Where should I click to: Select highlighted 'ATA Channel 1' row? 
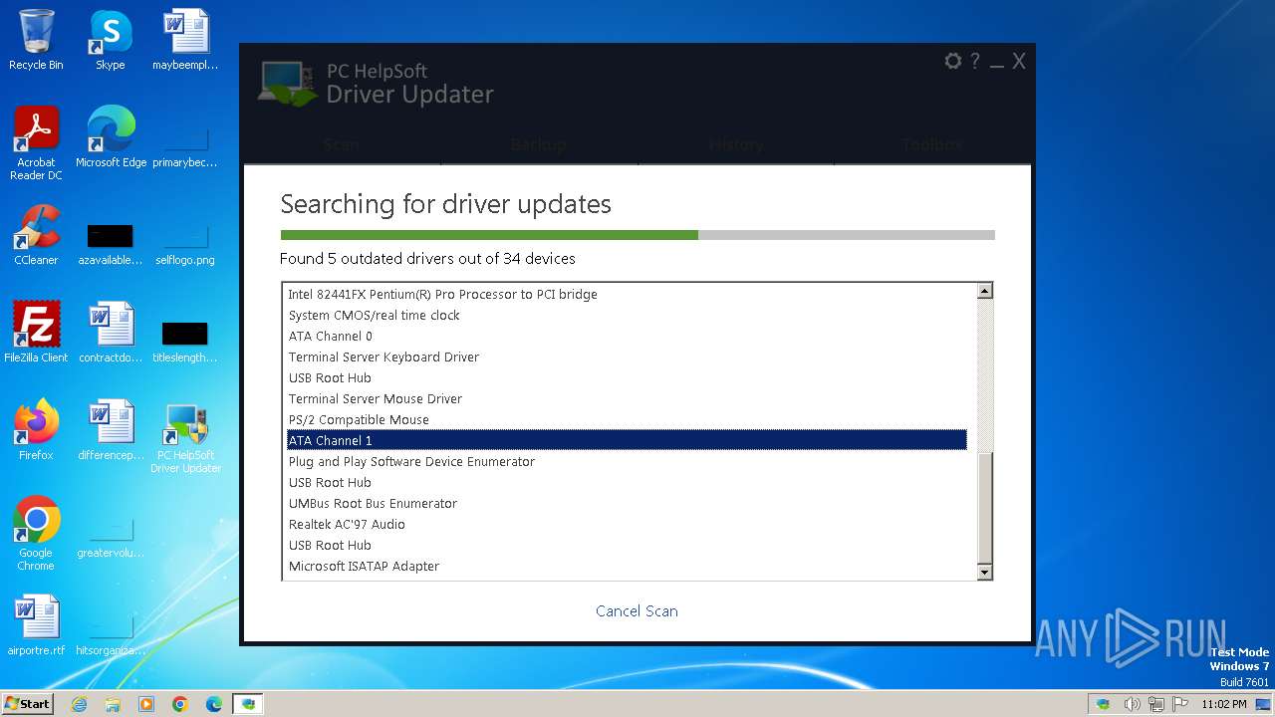[x=625, y=441]
